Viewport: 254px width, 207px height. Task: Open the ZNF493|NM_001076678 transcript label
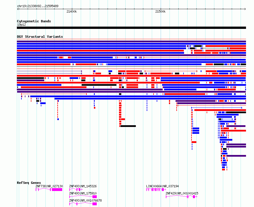[85, 200]
